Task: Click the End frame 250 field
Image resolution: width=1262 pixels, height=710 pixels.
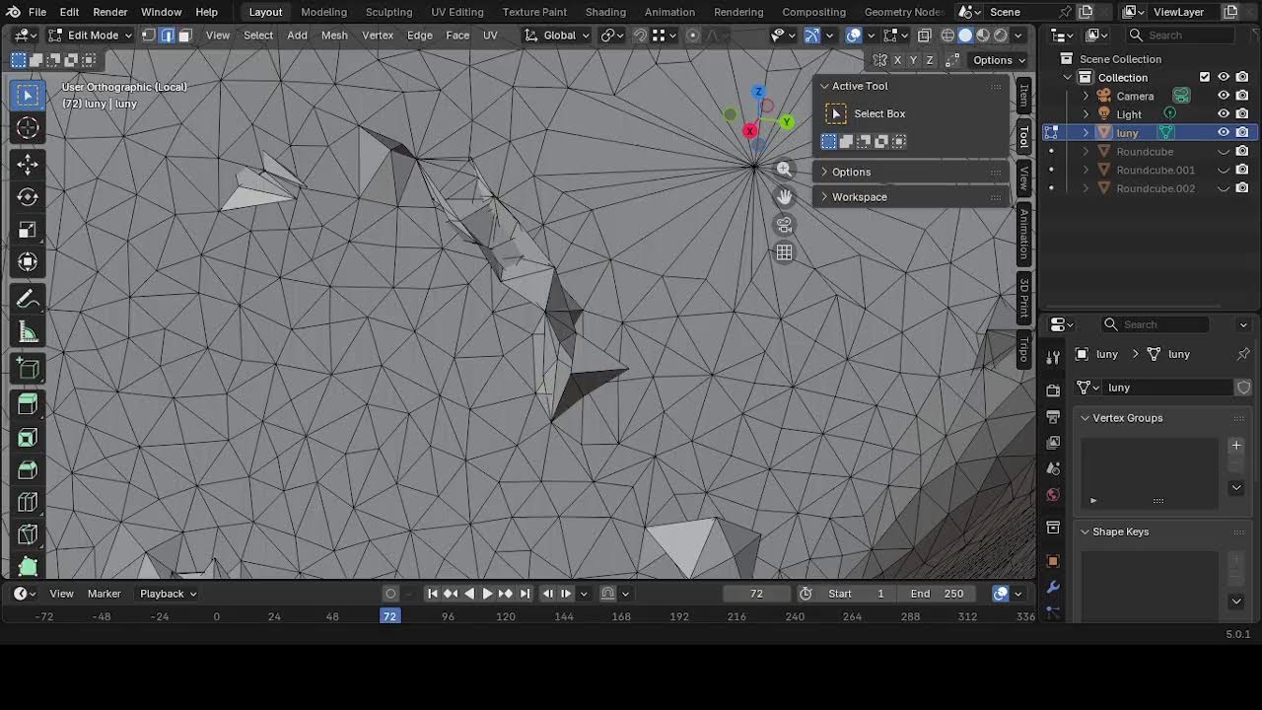Action: click(937, 594)
